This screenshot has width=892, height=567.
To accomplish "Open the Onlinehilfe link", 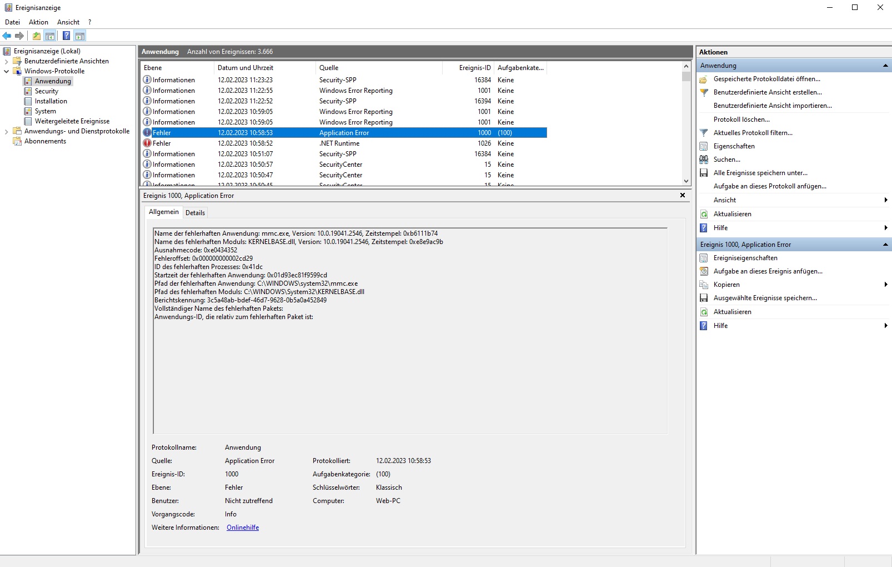I will [x=243, y=528].
